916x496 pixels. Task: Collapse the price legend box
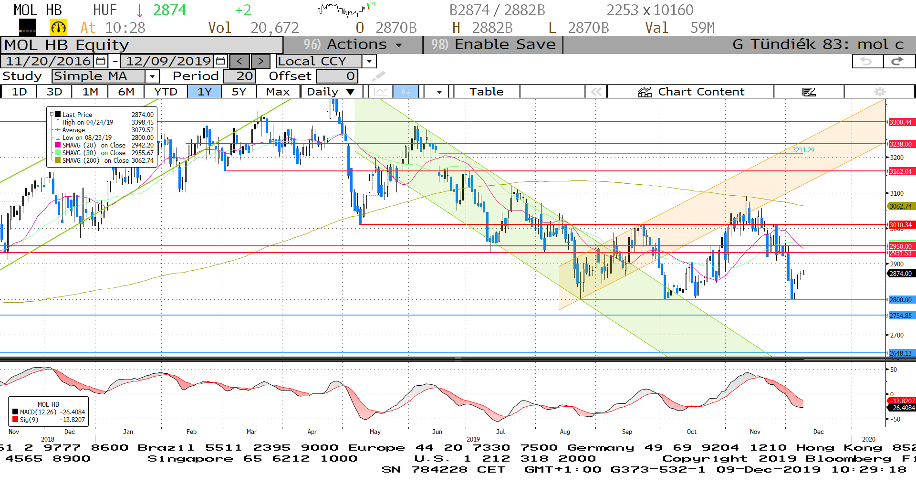tap(52, 115)
